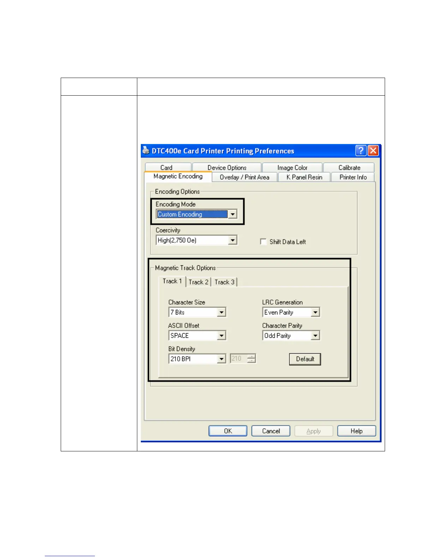Click the printer icon in title bar

click(146, 150)
